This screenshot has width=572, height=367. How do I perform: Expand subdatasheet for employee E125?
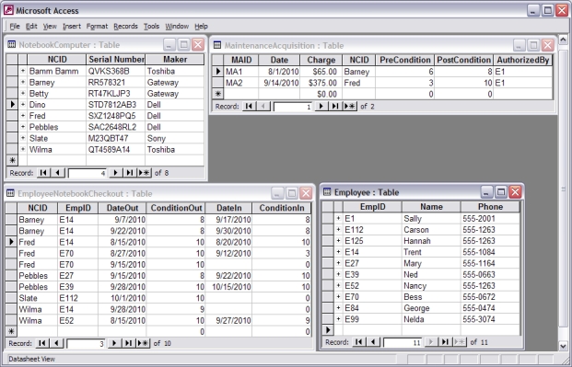(x=339, y=241)
